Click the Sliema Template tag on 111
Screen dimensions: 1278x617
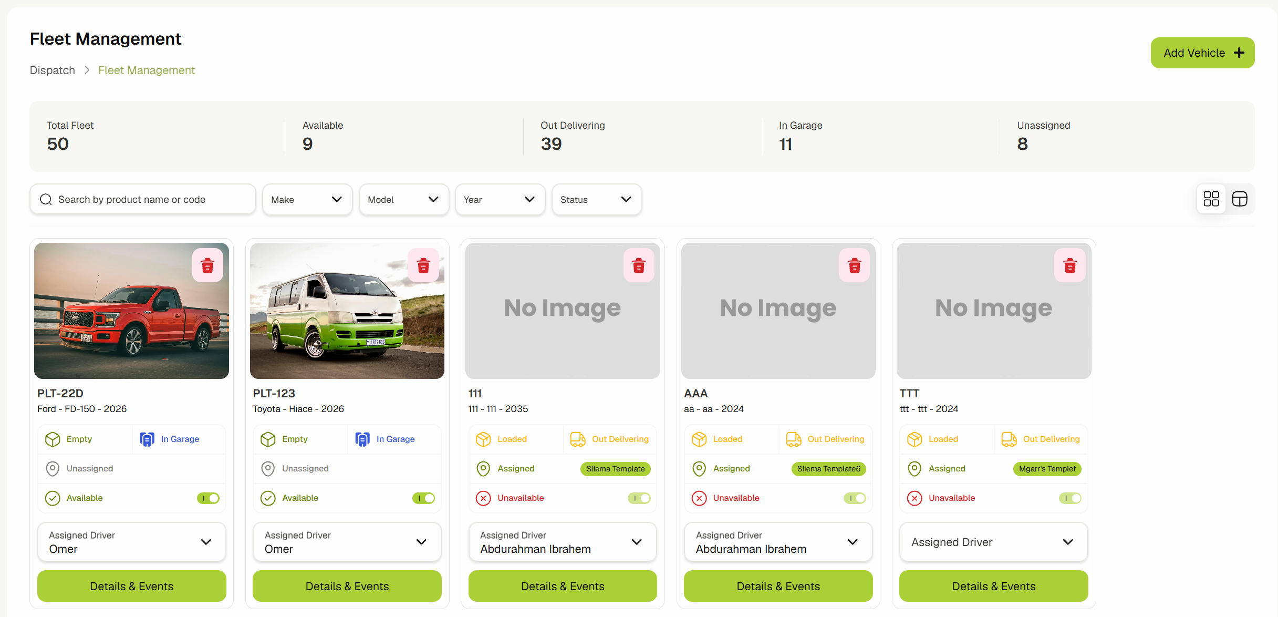click(x=616, y=469)
